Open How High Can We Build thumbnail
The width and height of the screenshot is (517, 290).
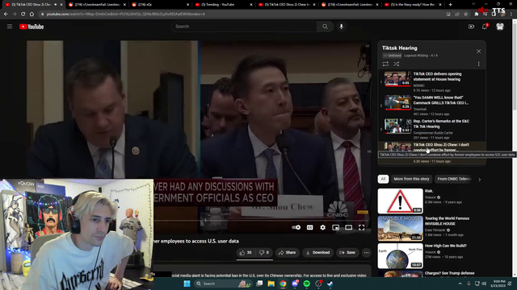pos(401,256)
